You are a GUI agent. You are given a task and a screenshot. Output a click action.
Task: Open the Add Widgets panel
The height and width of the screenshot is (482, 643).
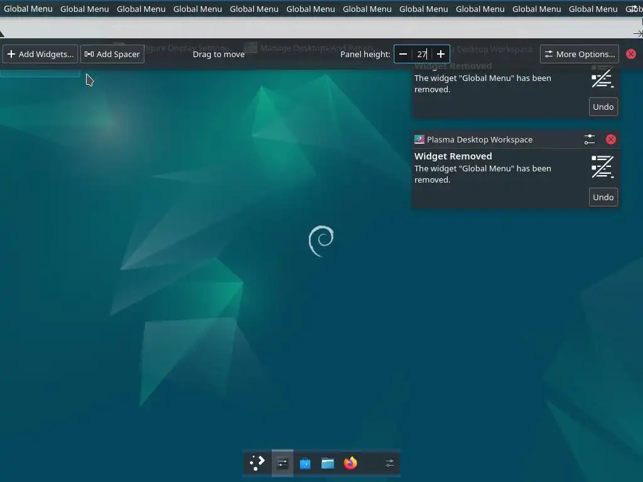click(x=40, y=54)
